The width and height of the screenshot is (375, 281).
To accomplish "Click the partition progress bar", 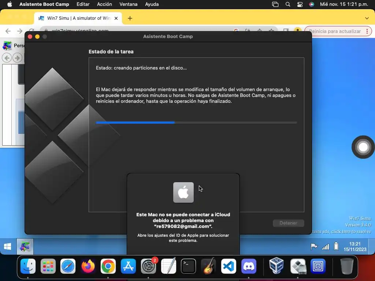I will coord(196,123).
